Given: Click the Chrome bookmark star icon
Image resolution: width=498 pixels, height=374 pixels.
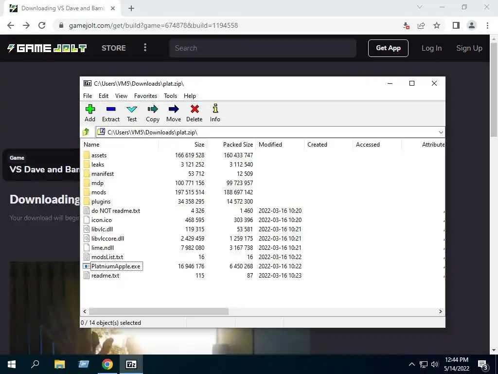Looking at the screenshot, I should 437,25.
